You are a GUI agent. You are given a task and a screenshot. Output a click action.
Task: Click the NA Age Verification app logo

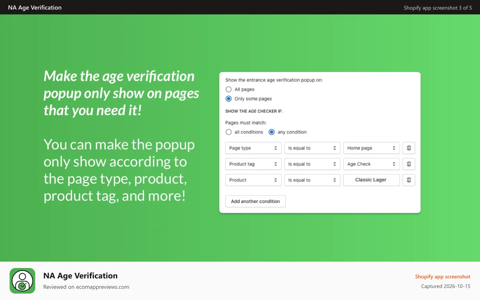point(22,281)
